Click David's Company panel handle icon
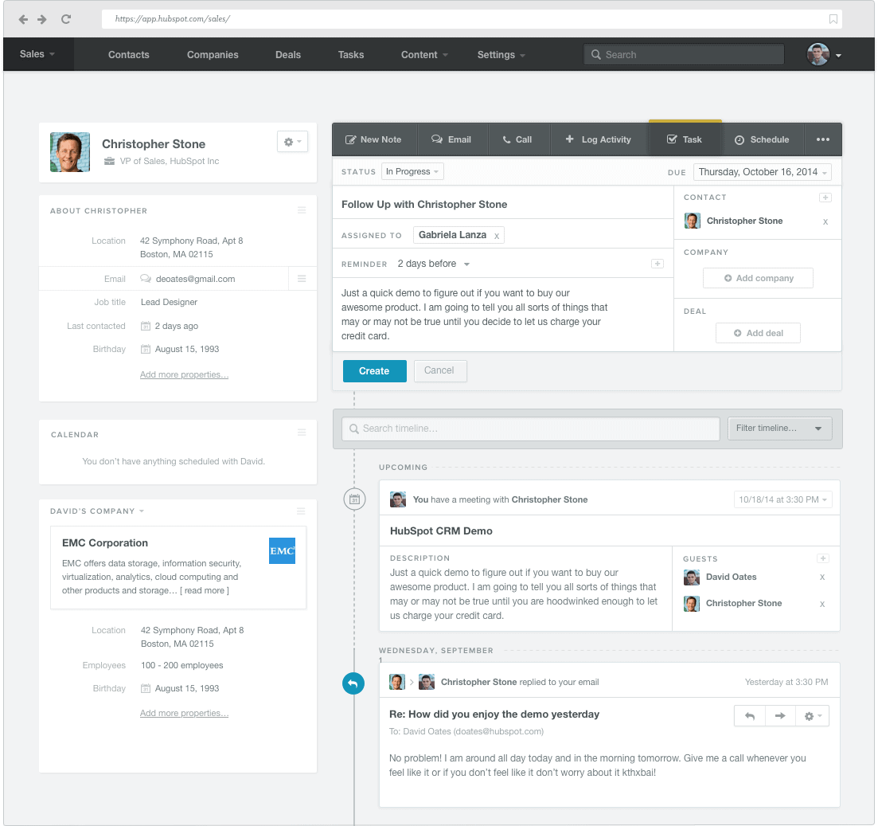The image size is (878, 826). 301,511
